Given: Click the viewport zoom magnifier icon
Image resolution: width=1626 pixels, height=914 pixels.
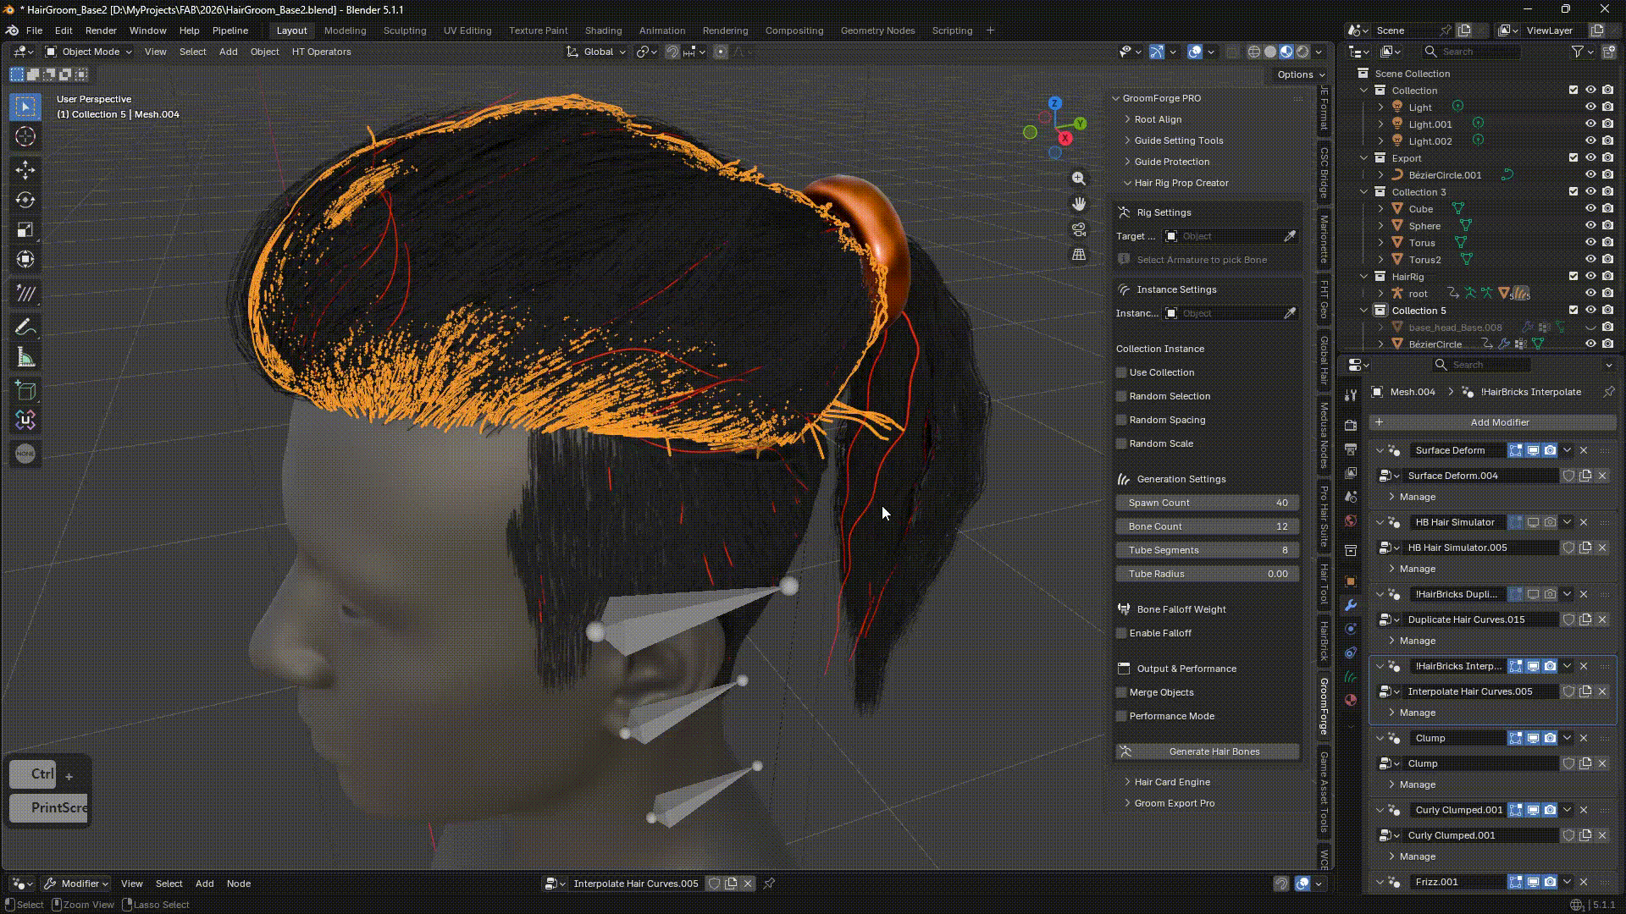Looking at the screenshot, I should [x=1079, y=179].
